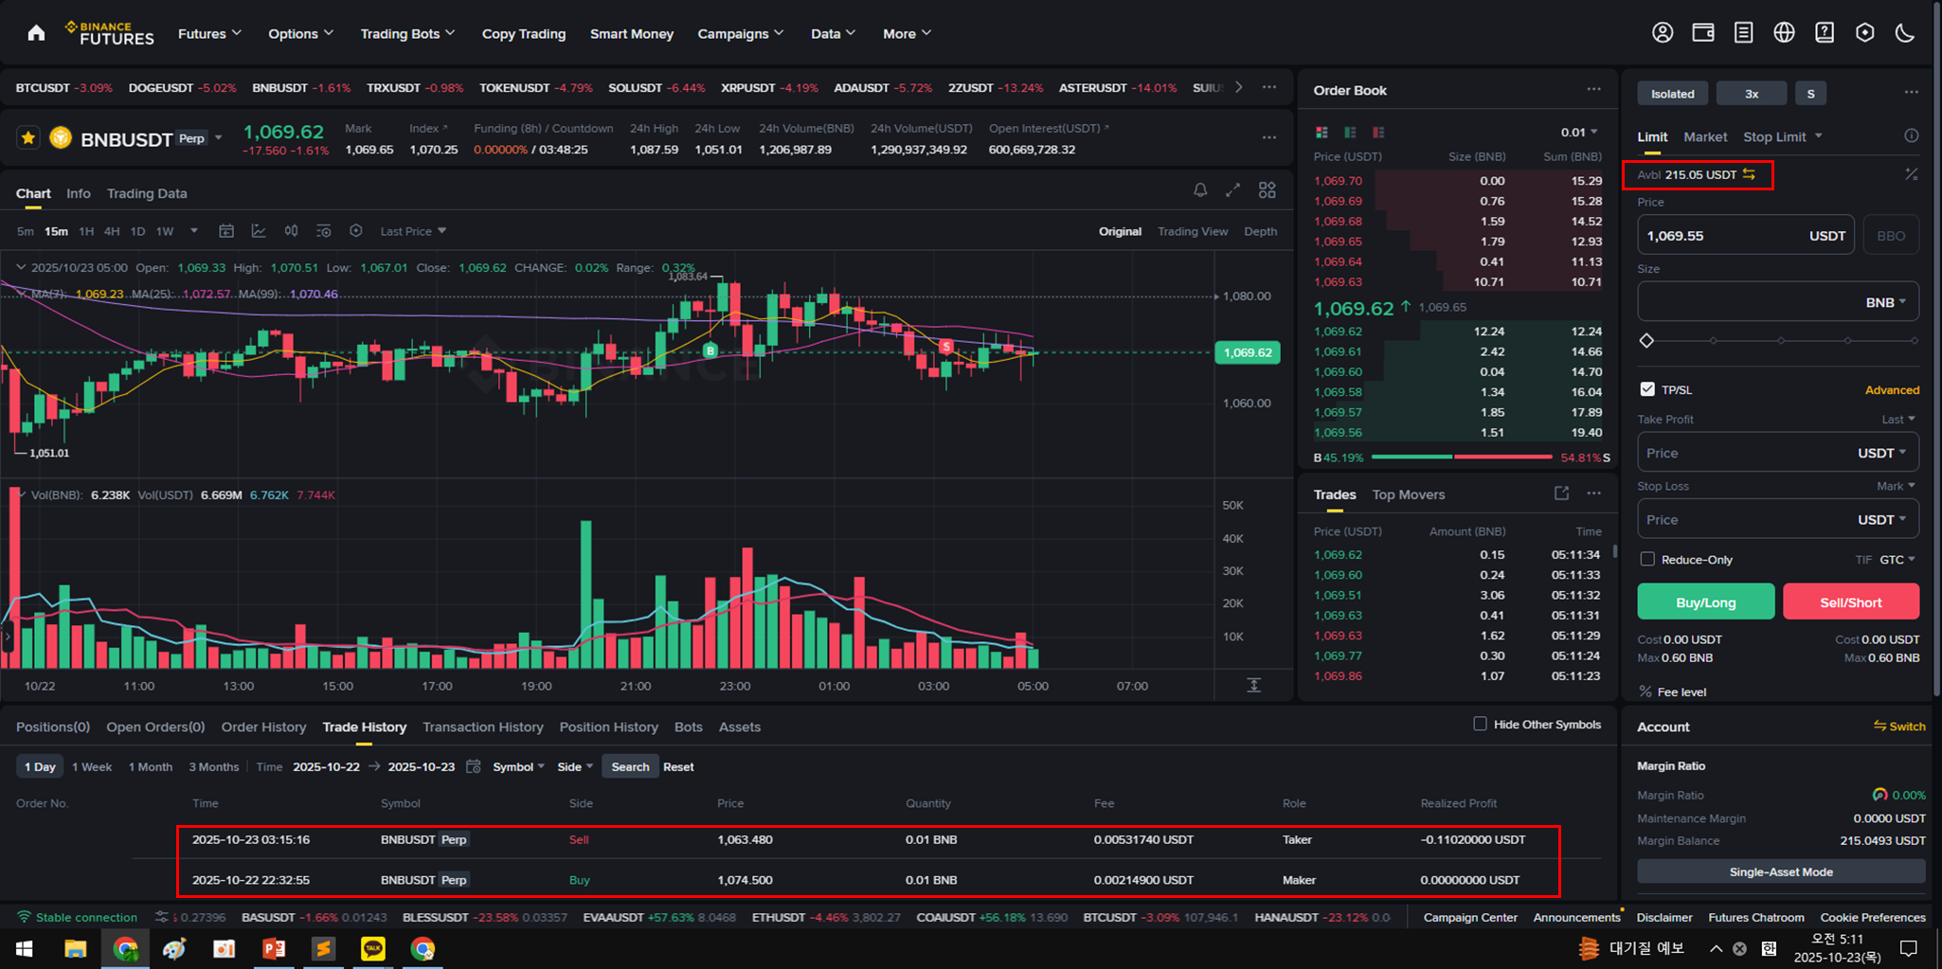This screenshot has width=1942, height=969.
Task: Click Search in trade history
Action: tap(630, 766)
